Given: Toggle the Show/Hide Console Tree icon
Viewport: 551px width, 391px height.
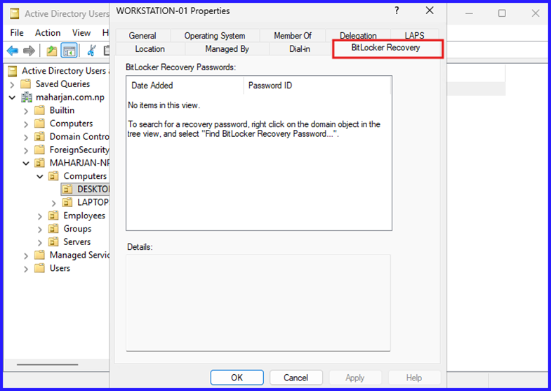Looking at the screenshot, I should pyautogui.click(x=69, y=51).
